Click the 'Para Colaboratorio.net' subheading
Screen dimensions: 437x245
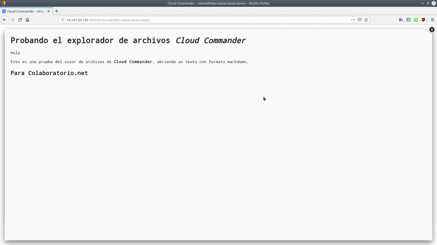pyautogui.click(x=49, y=73)
